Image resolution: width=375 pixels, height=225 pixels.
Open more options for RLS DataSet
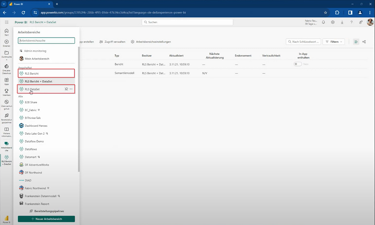coord(71,89)
